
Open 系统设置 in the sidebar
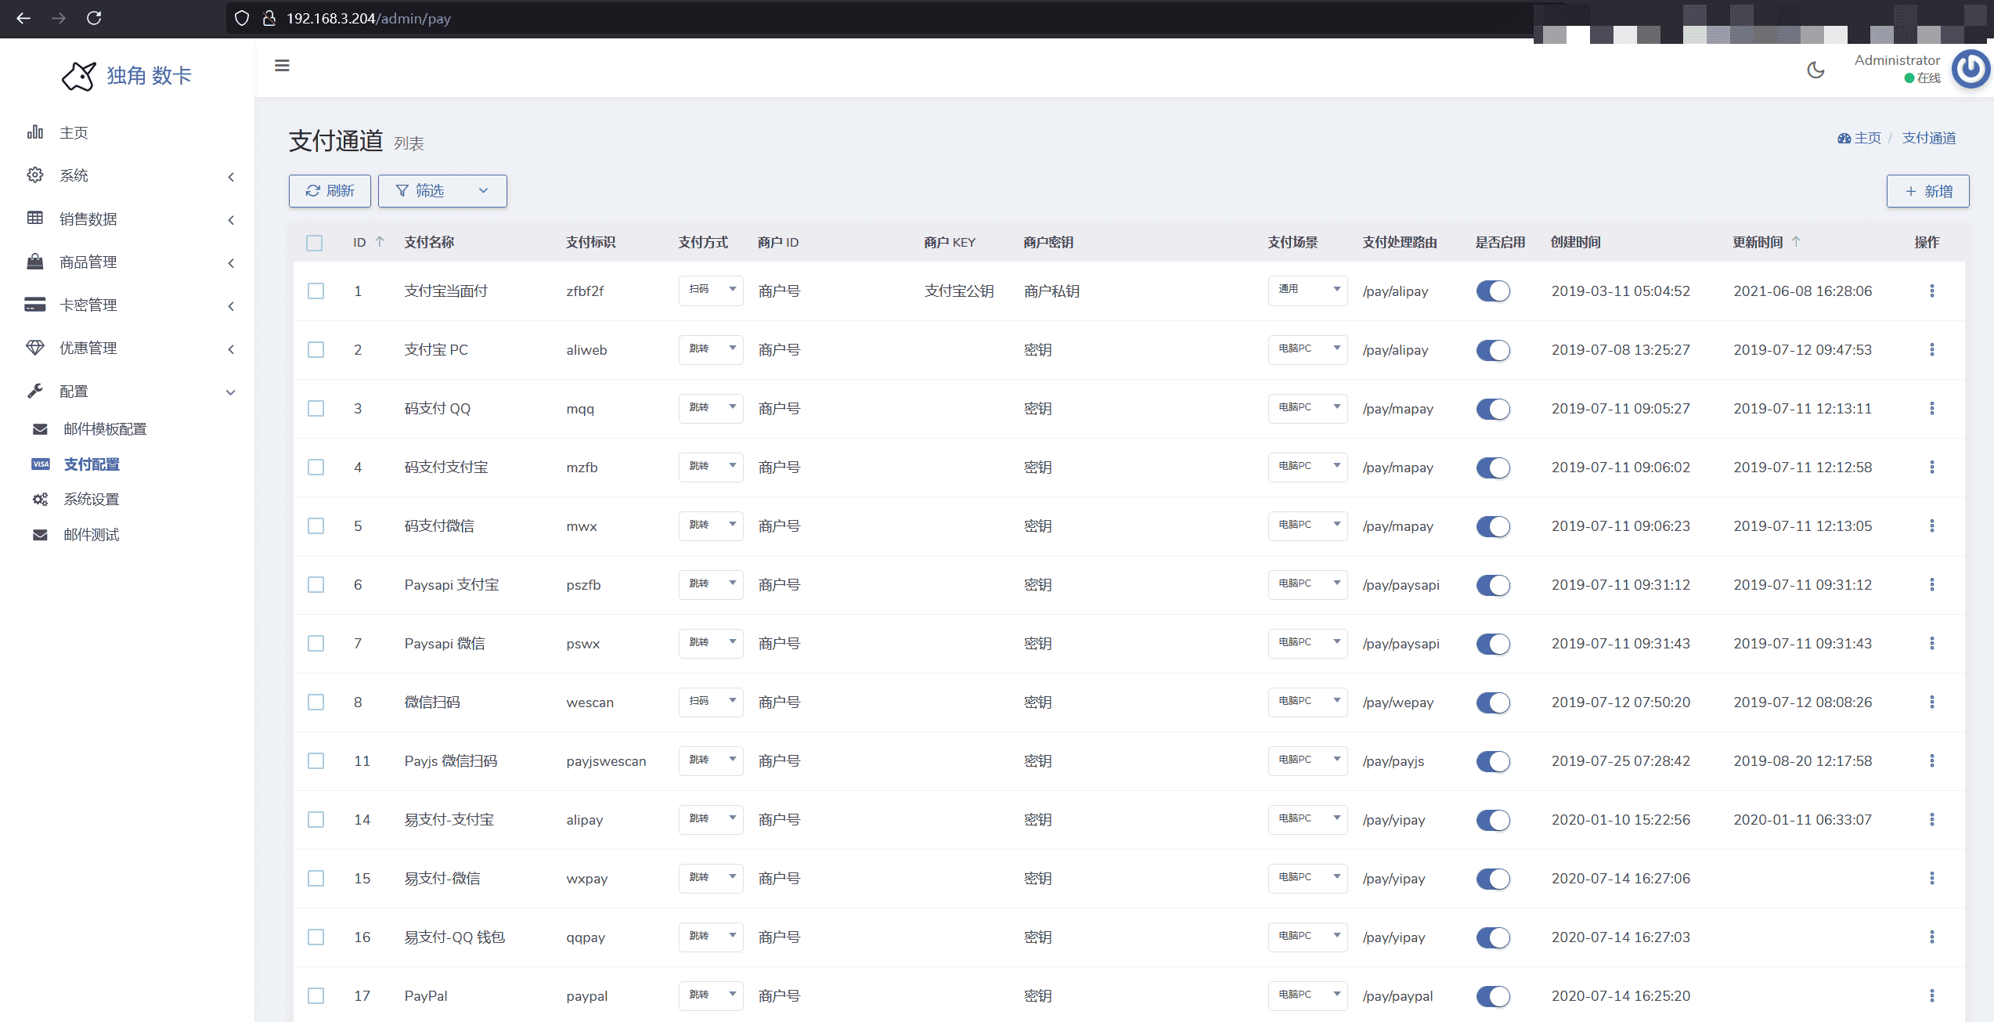coord(91,500)
